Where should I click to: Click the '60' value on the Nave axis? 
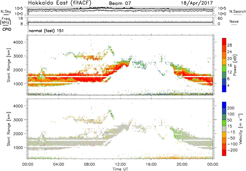(220, 19)
